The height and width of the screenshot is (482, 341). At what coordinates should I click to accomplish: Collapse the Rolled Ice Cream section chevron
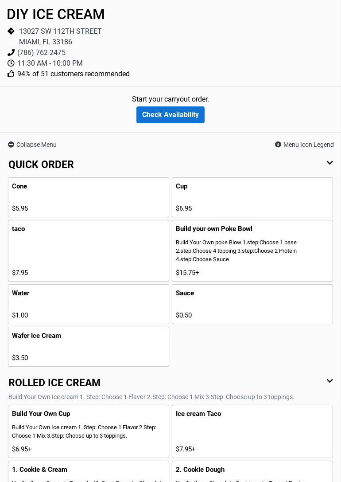tap(329, 381)
